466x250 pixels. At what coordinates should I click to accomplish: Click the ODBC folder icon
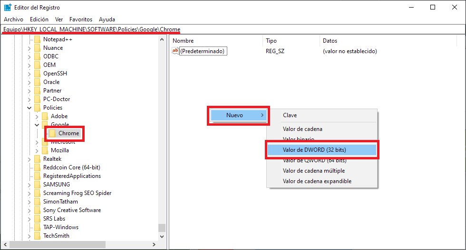pos(37,56)
